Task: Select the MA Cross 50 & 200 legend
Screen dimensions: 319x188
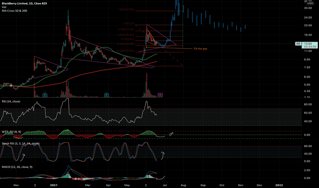Action: [x=14, y=11]
